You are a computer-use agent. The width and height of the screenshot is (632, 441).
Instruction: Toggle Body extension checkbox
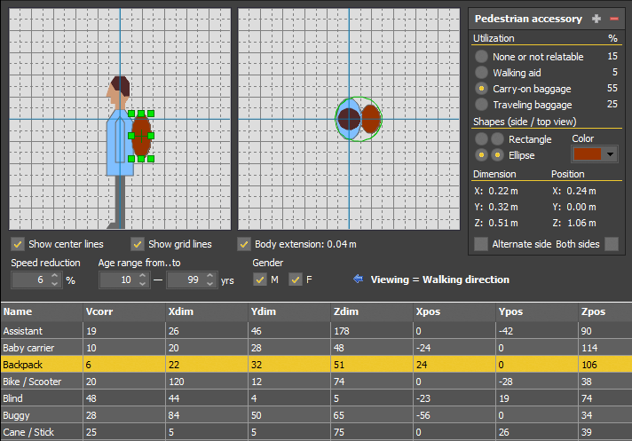244,244
